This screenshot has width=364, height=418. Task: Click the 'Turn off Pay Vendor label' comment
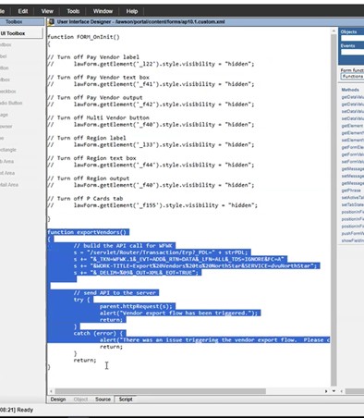click(x=93, y=57)
